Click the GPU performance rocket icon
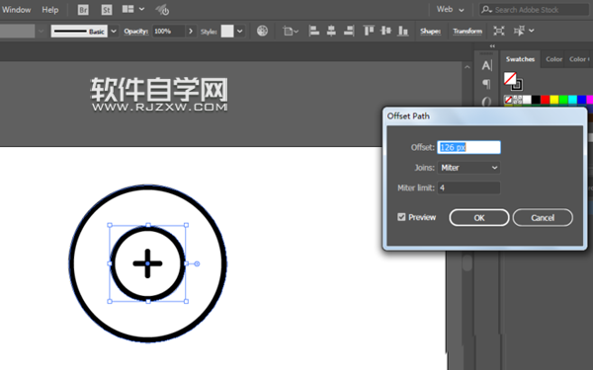 click(x=163, y=10)
